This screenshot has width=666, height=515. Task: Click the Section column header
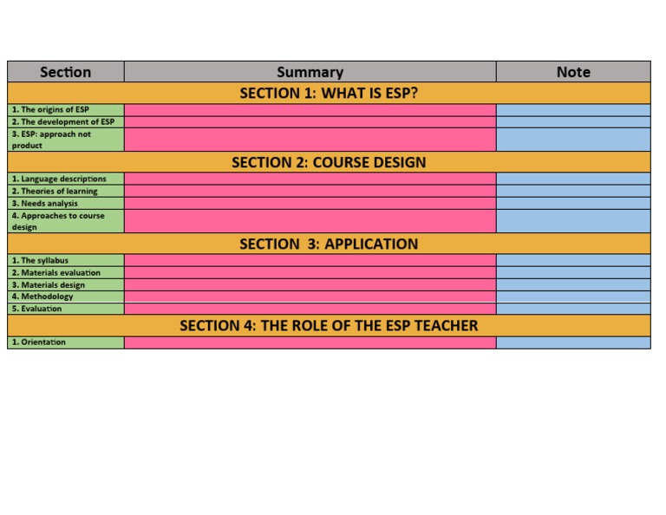(66, 72)
